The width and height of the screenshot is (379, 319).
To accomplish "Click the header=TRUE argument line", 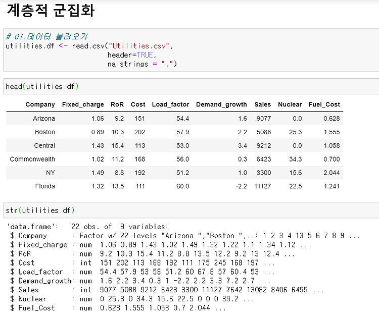I will tap(132, 55).
